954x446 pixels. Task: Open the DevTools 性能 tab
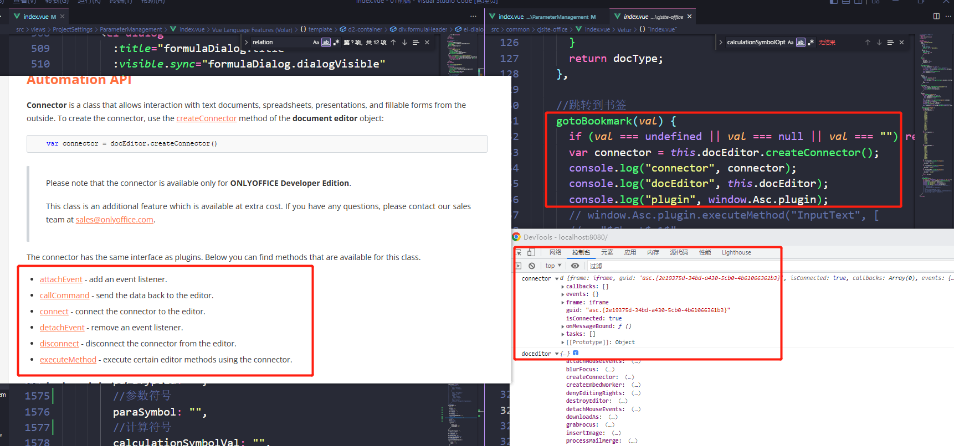[705, 252]
